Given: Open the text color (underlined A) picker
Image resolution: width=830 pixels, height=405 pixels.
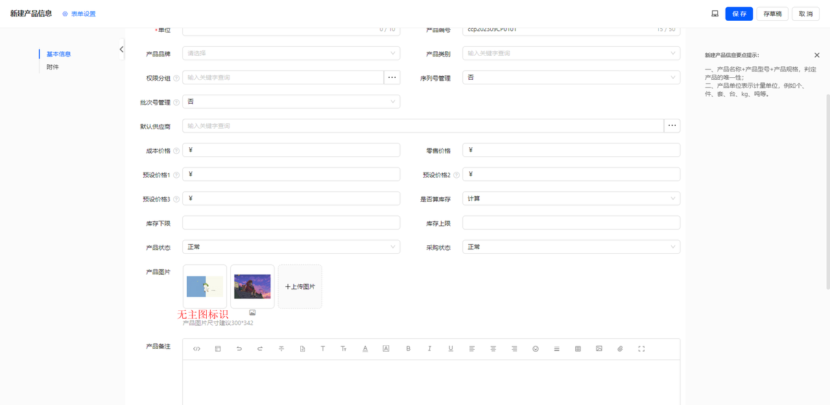Looking at the screenshot, I should pos(365,349).
